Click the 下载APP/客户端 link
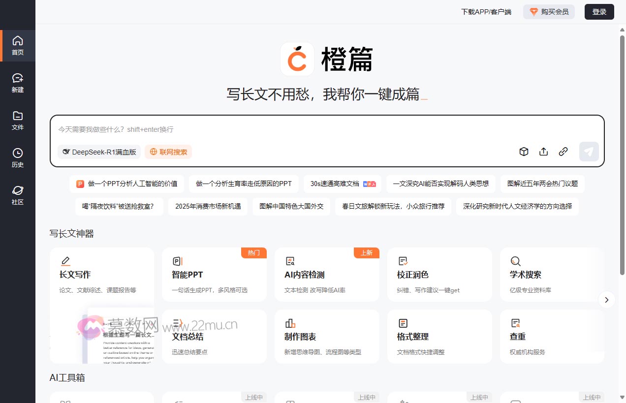 486,11
